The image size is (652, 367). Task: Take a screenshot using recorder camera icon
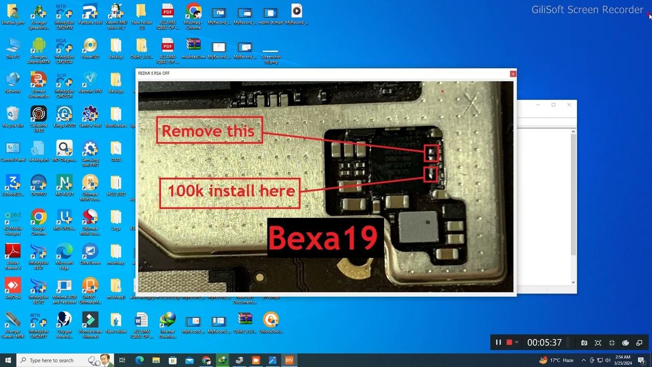[584, 343]
